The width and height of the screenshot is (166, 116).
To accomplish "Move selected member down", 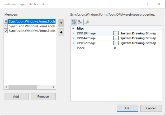I will [61, 32].
